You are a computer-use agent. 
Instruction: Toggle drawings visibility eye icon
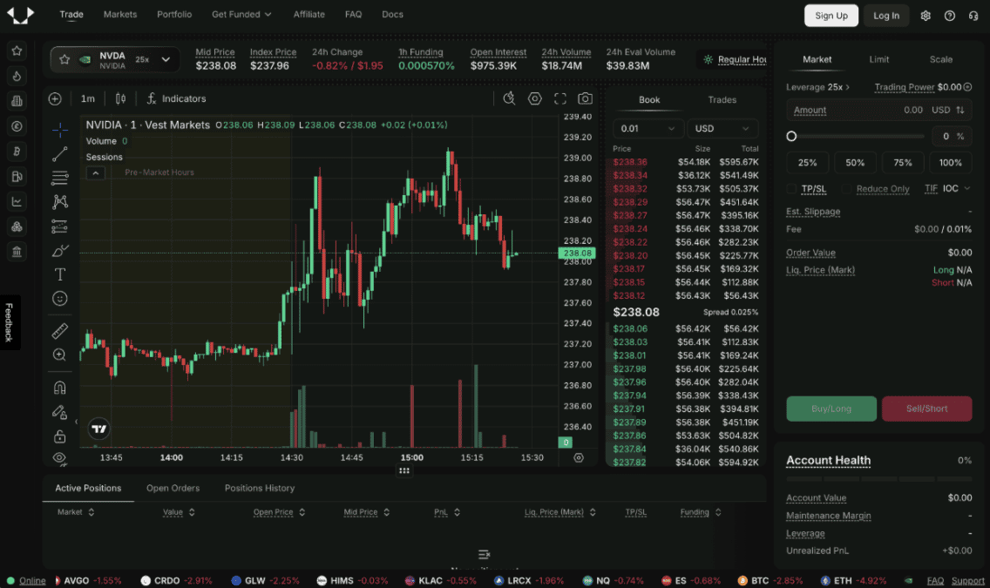(x=60, y=458)
